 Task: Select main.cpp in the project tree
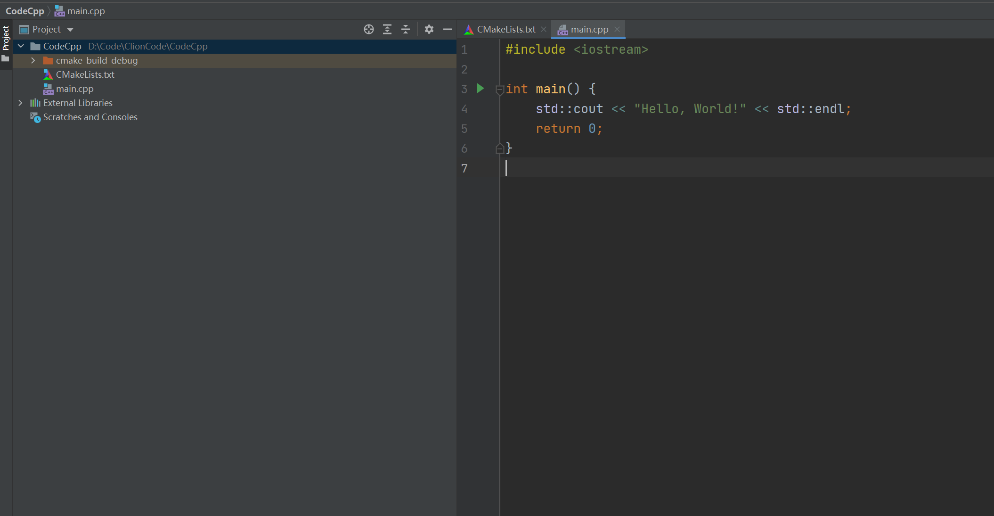[x=75, y=89]
